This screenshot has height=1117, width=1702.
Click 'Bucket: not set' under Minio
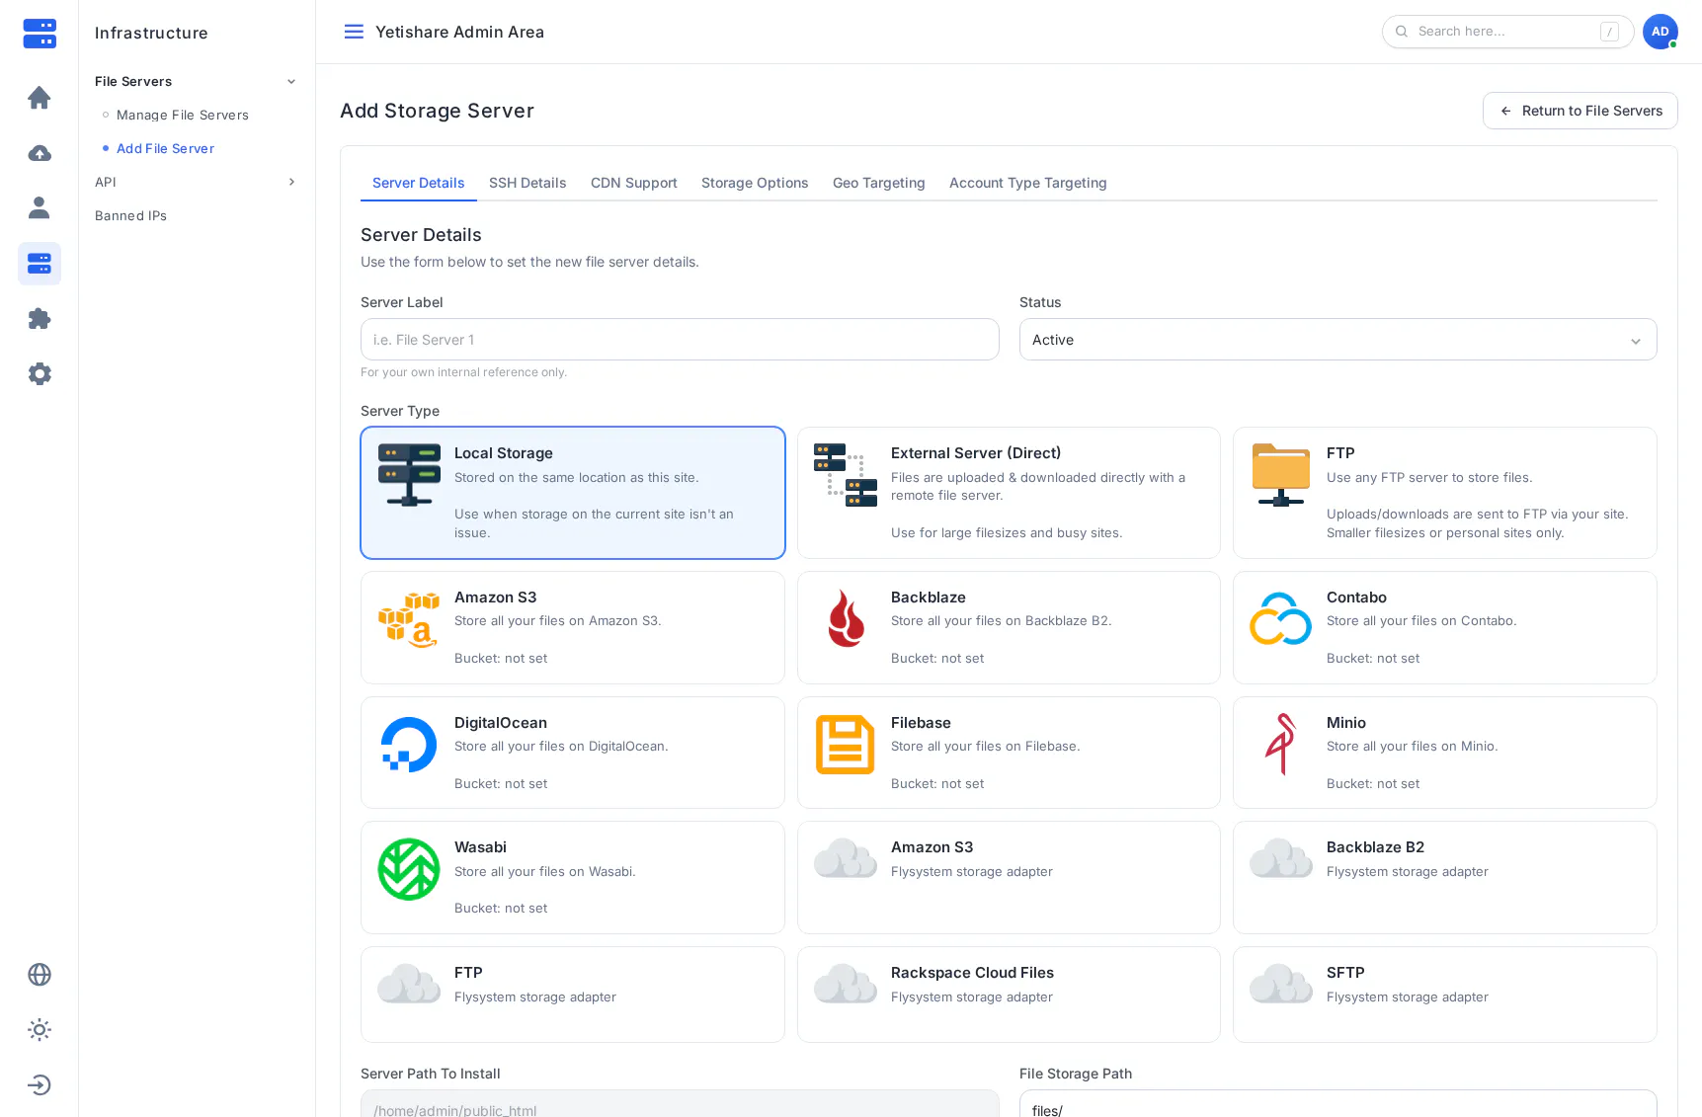tap(1373, 784)
